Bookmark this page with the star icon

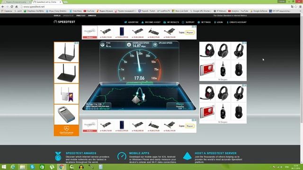[x=295, y=7]
